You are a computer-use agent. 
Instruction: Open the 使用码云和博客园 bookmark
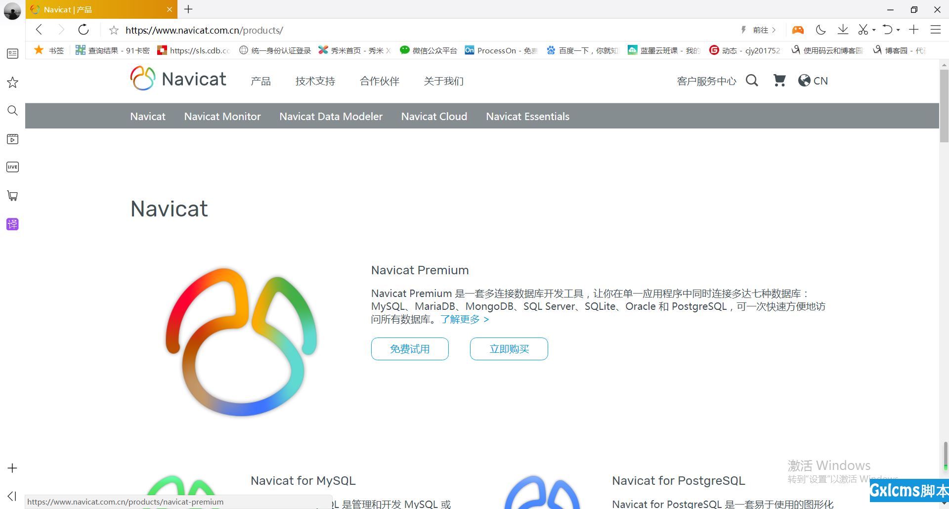827,50
